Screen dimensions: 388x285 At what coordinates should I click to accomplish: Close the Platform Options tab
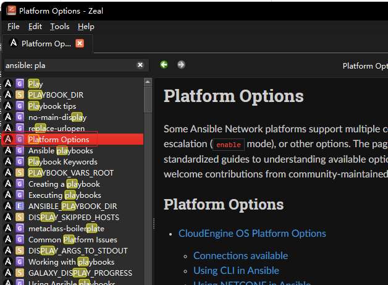point(80,43)
